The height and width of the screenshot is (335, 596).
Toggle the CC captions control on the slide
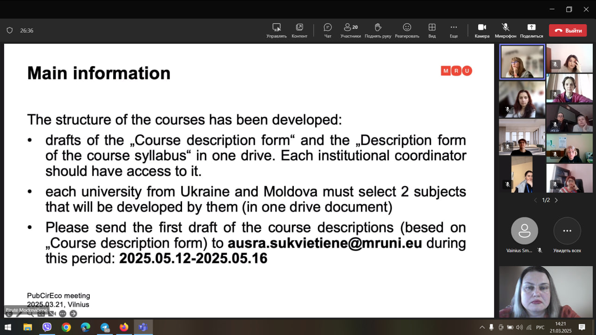[41, 314]
